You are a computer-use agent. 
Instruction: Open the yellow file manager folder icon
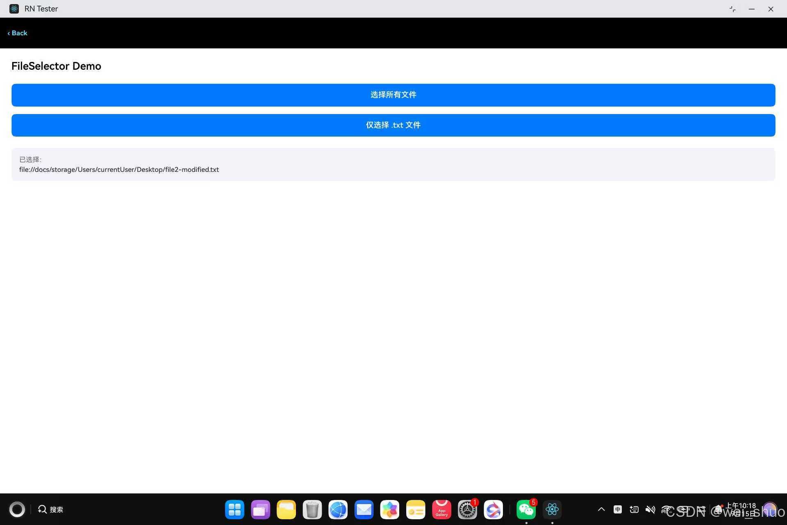tap(286, 510)
